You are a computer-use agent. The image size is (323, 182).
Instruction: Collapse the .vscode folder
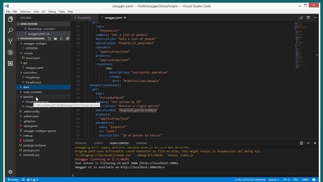(x=43, y=53)
